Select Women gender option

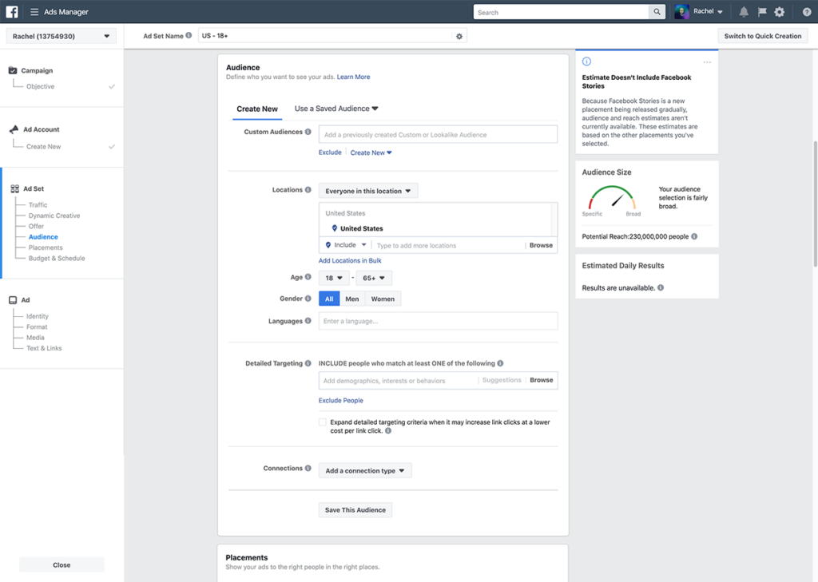click(x=383, y=299)
